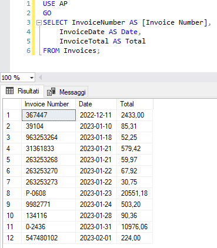
Task: Click the messages icon on Messaggi tab
Action: click(x=51, y=92)
